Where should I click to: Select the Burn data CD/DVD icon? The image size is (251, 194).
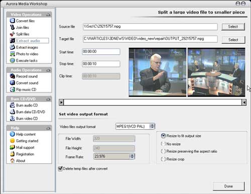(13, 112)
